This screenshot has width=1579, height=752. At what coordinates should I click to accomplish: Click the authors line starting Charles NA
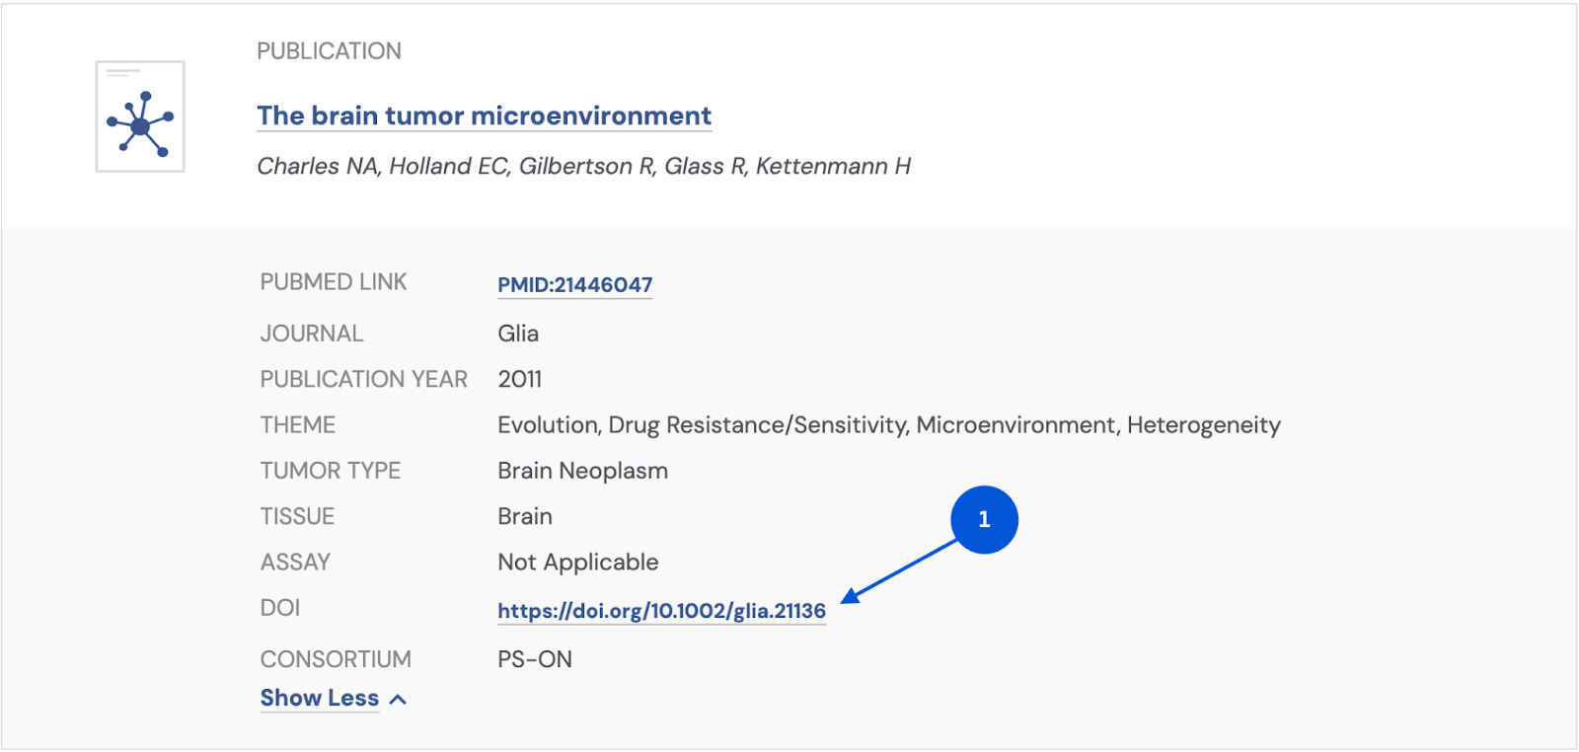[583, 166]
